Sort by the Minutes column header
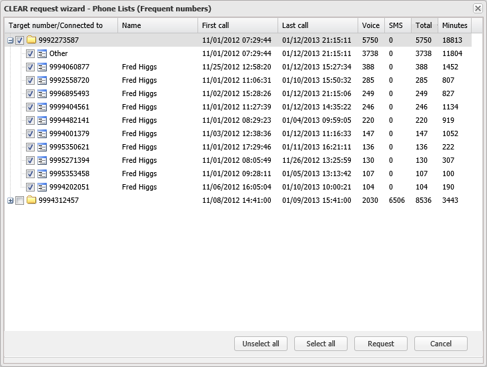The height and width of the screenshot is (367, 487). tap(454, 25)
